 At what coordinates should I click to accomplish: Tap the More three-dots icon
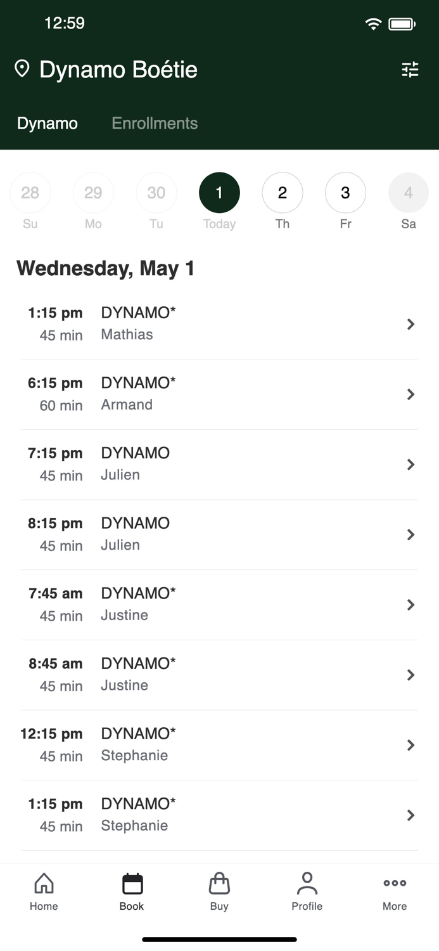(395, 883)
